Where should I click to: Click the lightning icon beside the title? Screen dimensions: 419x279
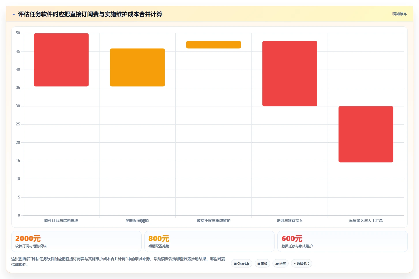click(14, 14)
